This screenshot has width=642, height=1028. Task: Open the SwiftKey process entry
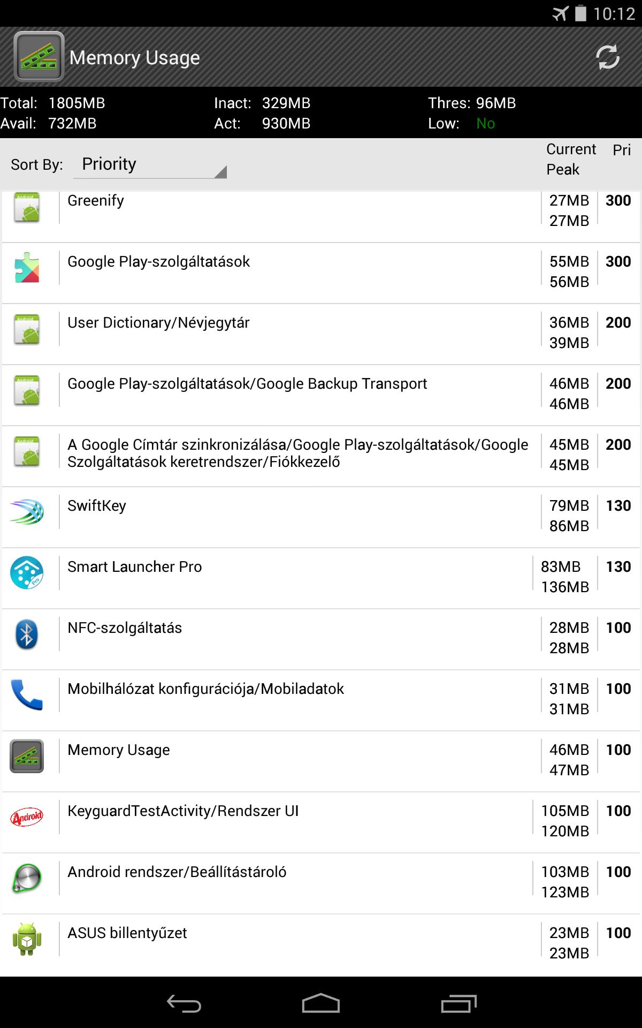[321, 517]
